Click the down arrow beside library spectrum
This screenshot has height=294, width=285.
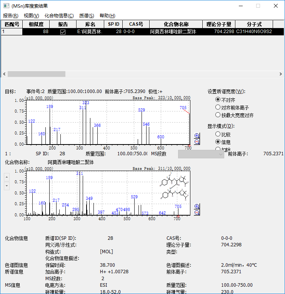(x=6, y=186)
